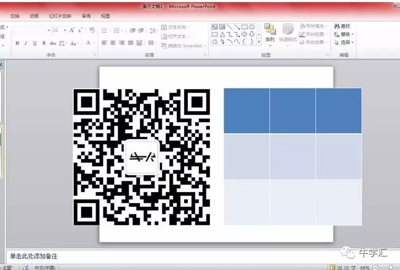Click 替换 replace button

(344, 34)
